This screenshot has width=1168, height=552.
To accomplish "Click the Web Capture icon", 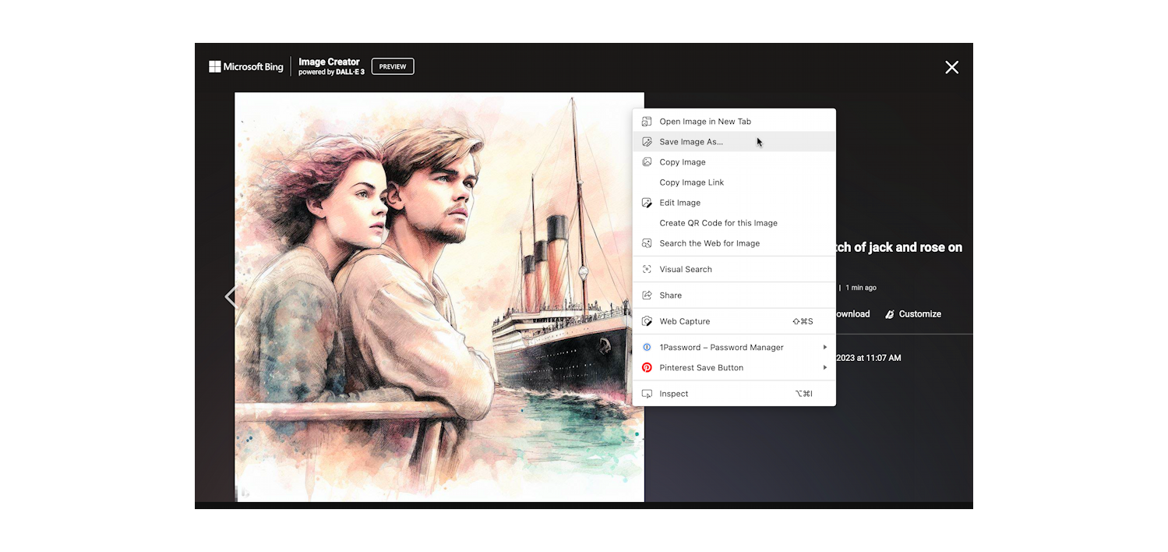I will [x=647, y=321].
